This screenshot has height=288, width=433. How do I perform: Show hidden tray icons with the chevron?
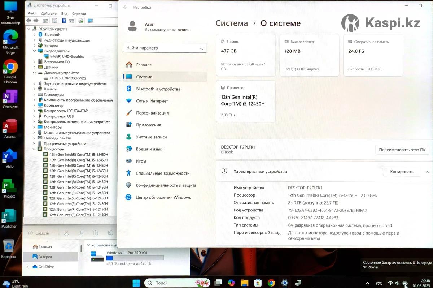[x=367, y=283]
